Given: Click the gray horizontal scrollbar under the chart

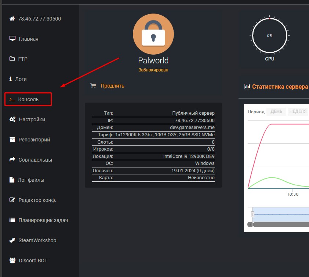Looking at the screenshot, I should [x=281, y=224].
